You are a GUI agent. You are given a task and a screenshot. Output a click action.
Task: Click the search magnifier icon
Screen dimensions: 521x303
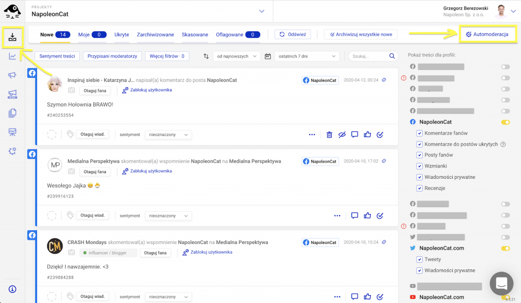392,56
